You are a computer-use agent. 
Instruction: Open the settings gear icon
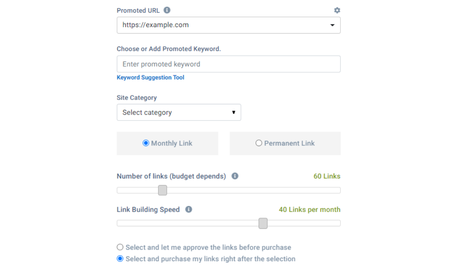pos(337,10)
